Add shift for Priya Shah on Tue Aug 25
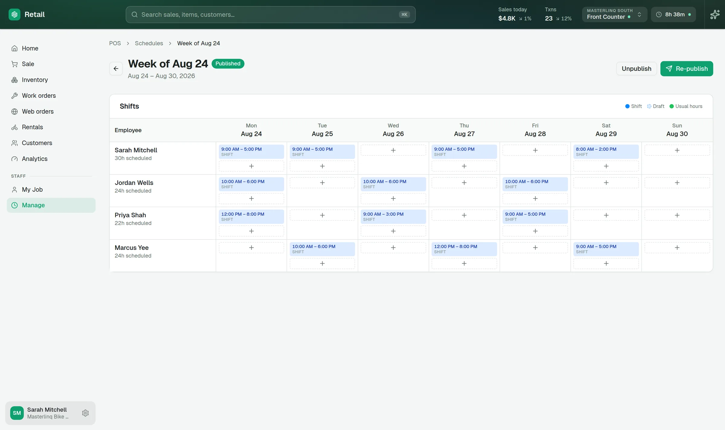Screen dimensions: 725x430 (x=322, y=215)
